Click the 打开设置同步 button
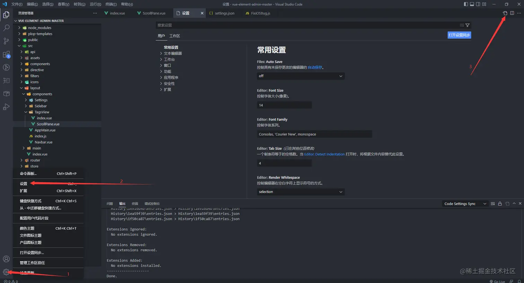The height and width of the screenshot is (283, 524). [459, 35]
